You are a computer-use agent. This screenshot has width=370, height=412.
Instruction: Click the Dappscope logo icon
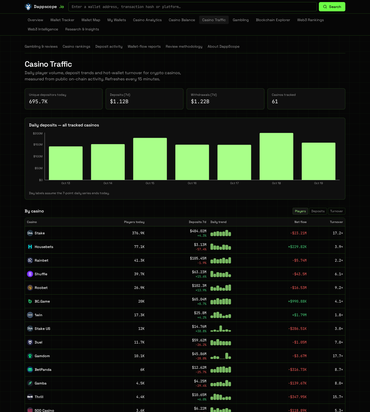coord(28,7)
